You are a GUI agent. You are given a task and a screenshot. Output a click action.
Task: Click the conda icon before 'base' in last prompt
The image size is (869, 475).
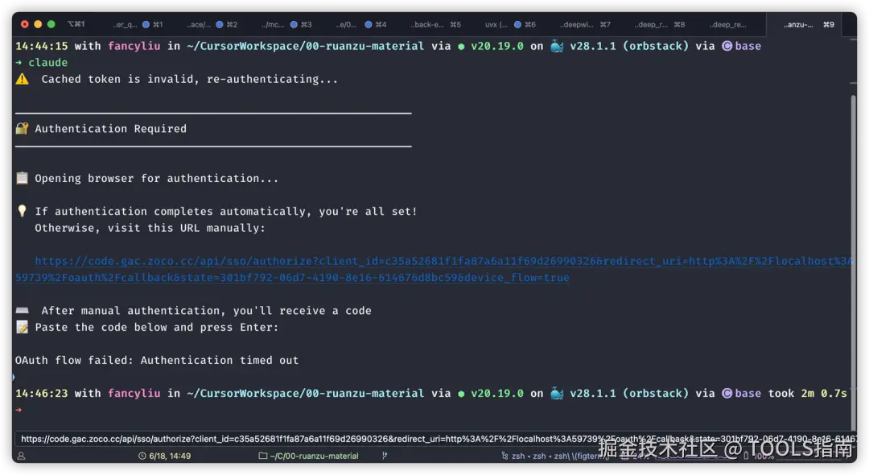[x=727, y=393]
